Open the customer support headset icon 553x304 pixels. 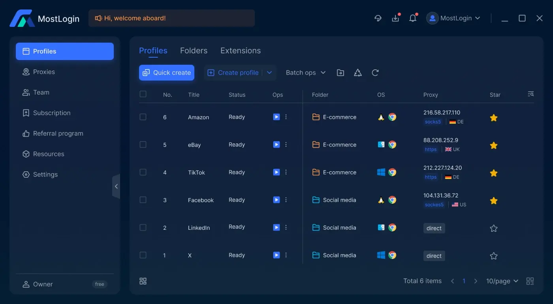[378, 18]
